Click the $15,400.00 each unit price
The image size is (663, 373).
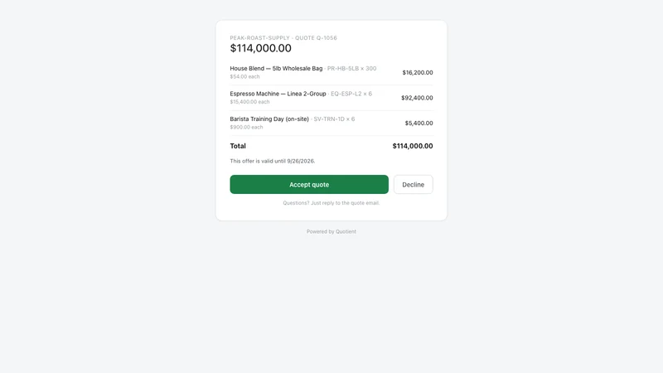(x=249, y=102)
